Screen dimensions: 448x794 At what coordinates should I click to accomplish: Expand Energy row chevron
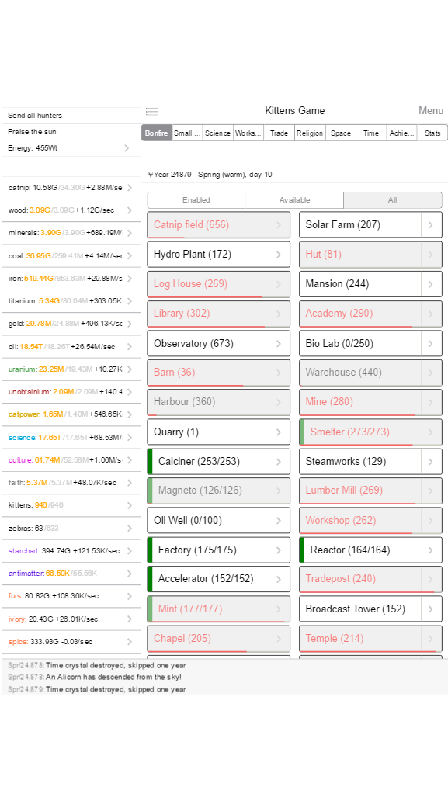(127, 148)
